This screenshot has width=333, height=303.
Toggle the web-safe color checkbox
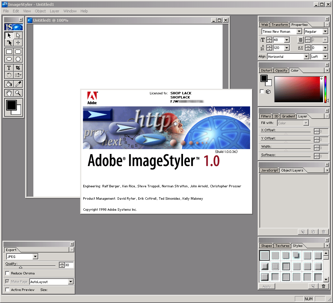pos(262,92)
